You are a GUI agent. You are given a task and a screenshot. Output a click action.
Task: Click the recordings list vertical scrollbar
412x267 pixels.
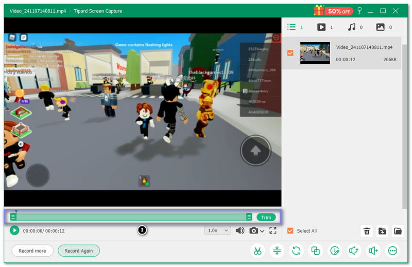click(404, 126)
